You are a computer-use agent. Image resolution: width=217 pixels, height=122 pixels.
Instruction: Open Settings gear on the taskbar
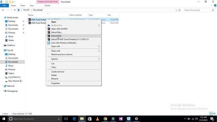(136, 119)
